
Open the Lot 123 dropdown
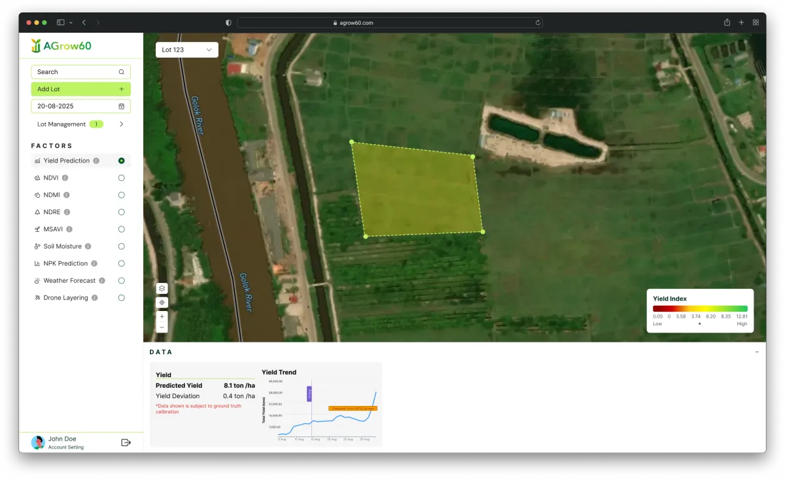pyautogui.click(x=187, y=50)
